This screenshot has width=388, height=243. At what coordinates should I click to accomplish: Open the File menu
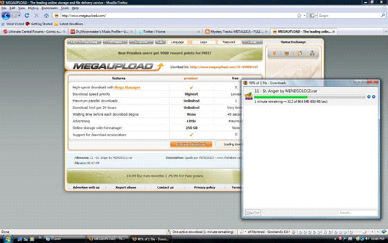click(x=4, y=8)
